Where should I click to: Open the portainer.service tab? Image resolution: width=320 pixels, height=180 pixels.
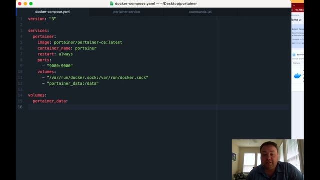tap(126, 12)
